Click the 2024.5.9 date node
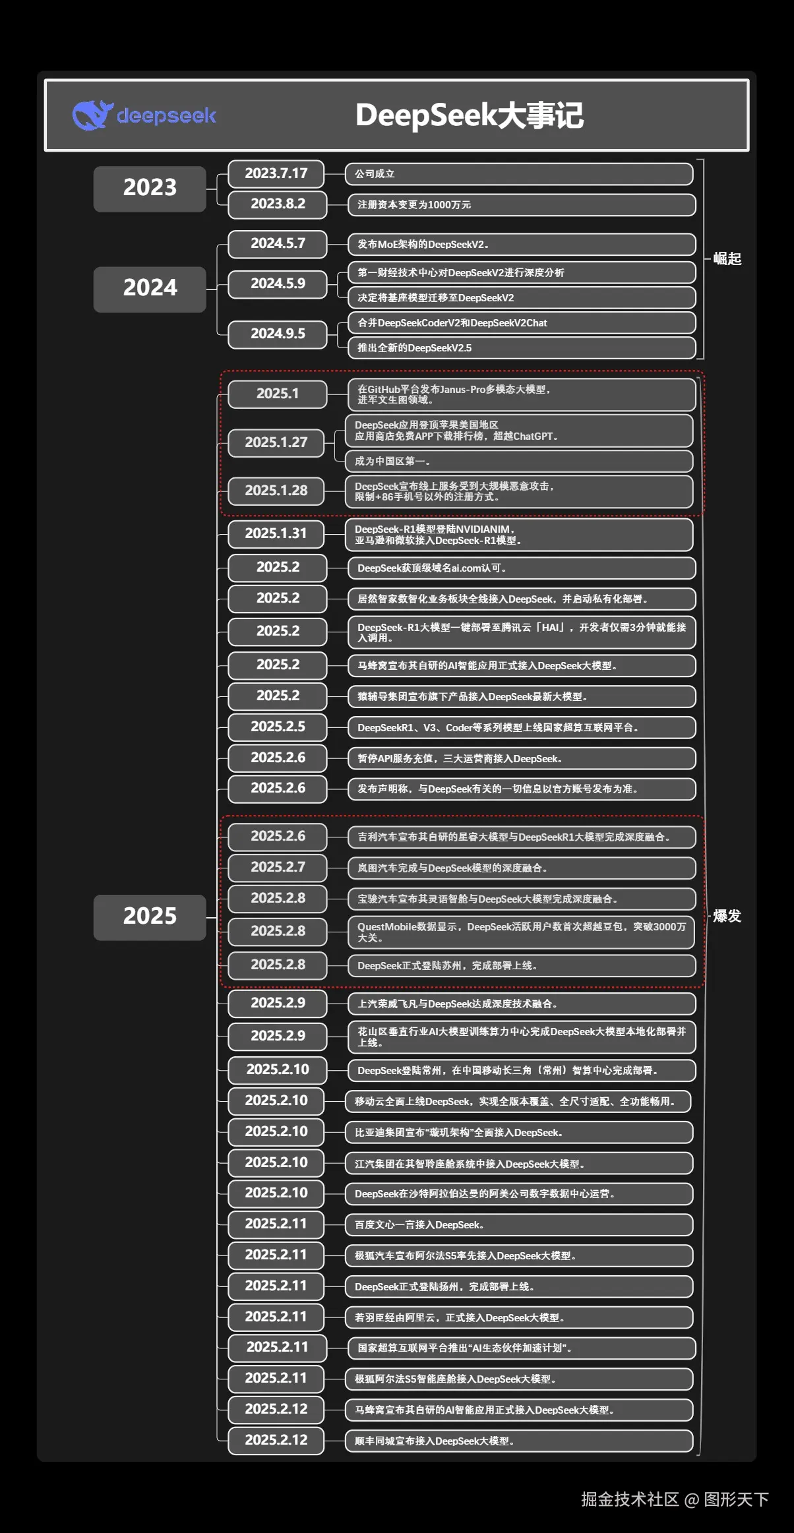This screenshot has height=1533, width=794. tap(278, 284)
